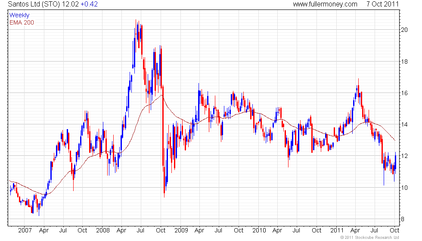
Task: Click the 12 price axis label
Action: 404,156
